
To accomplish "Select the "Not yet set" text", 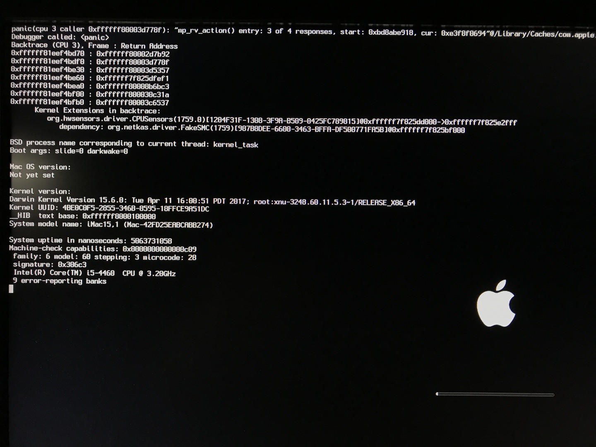I will tap(32, 175).
